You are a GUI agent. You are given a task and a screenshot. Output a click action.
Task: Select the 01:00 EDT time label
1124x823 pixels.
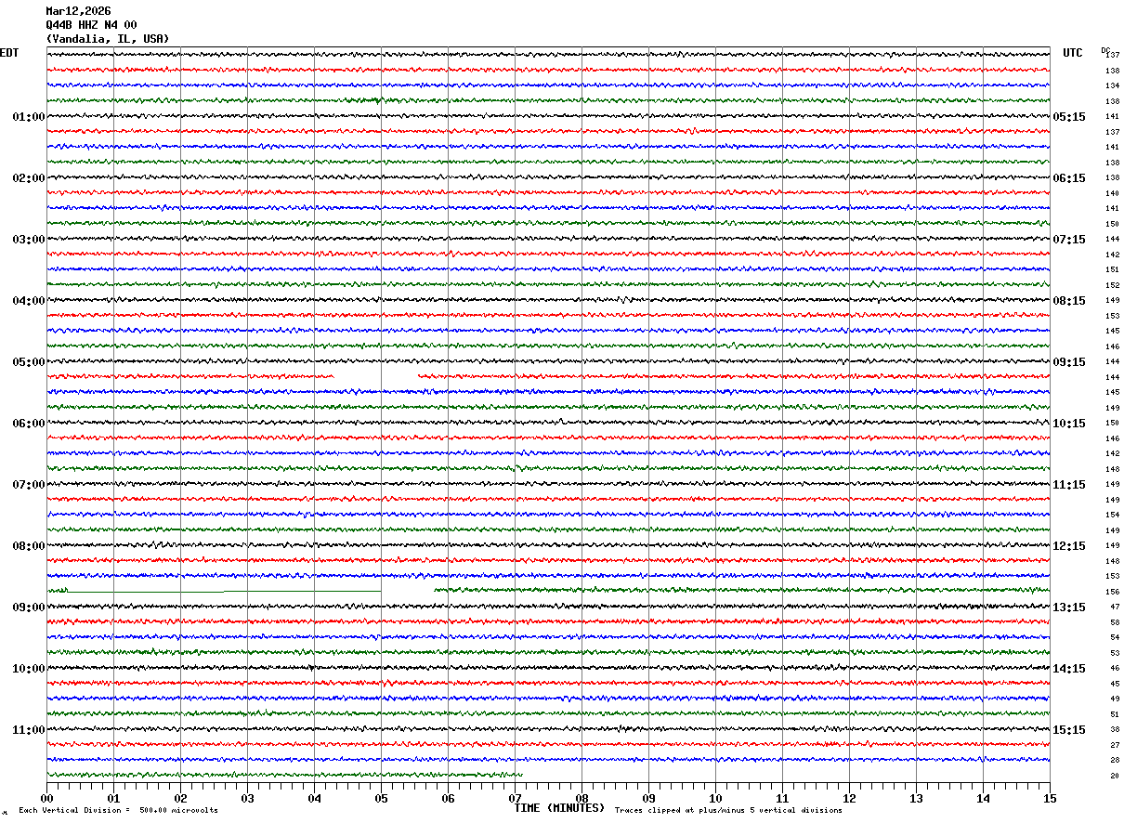pyautogui.click(x=28, y=117)
